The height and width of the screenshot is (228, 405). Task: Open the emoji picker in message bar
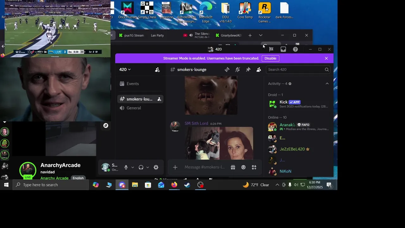tap(243, 167)
